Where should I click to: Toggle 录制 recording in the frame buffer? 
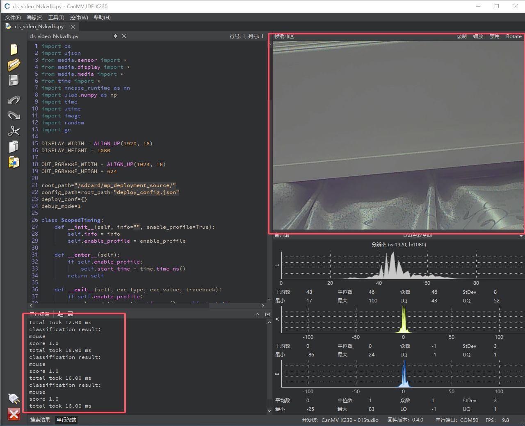(461, 36)
